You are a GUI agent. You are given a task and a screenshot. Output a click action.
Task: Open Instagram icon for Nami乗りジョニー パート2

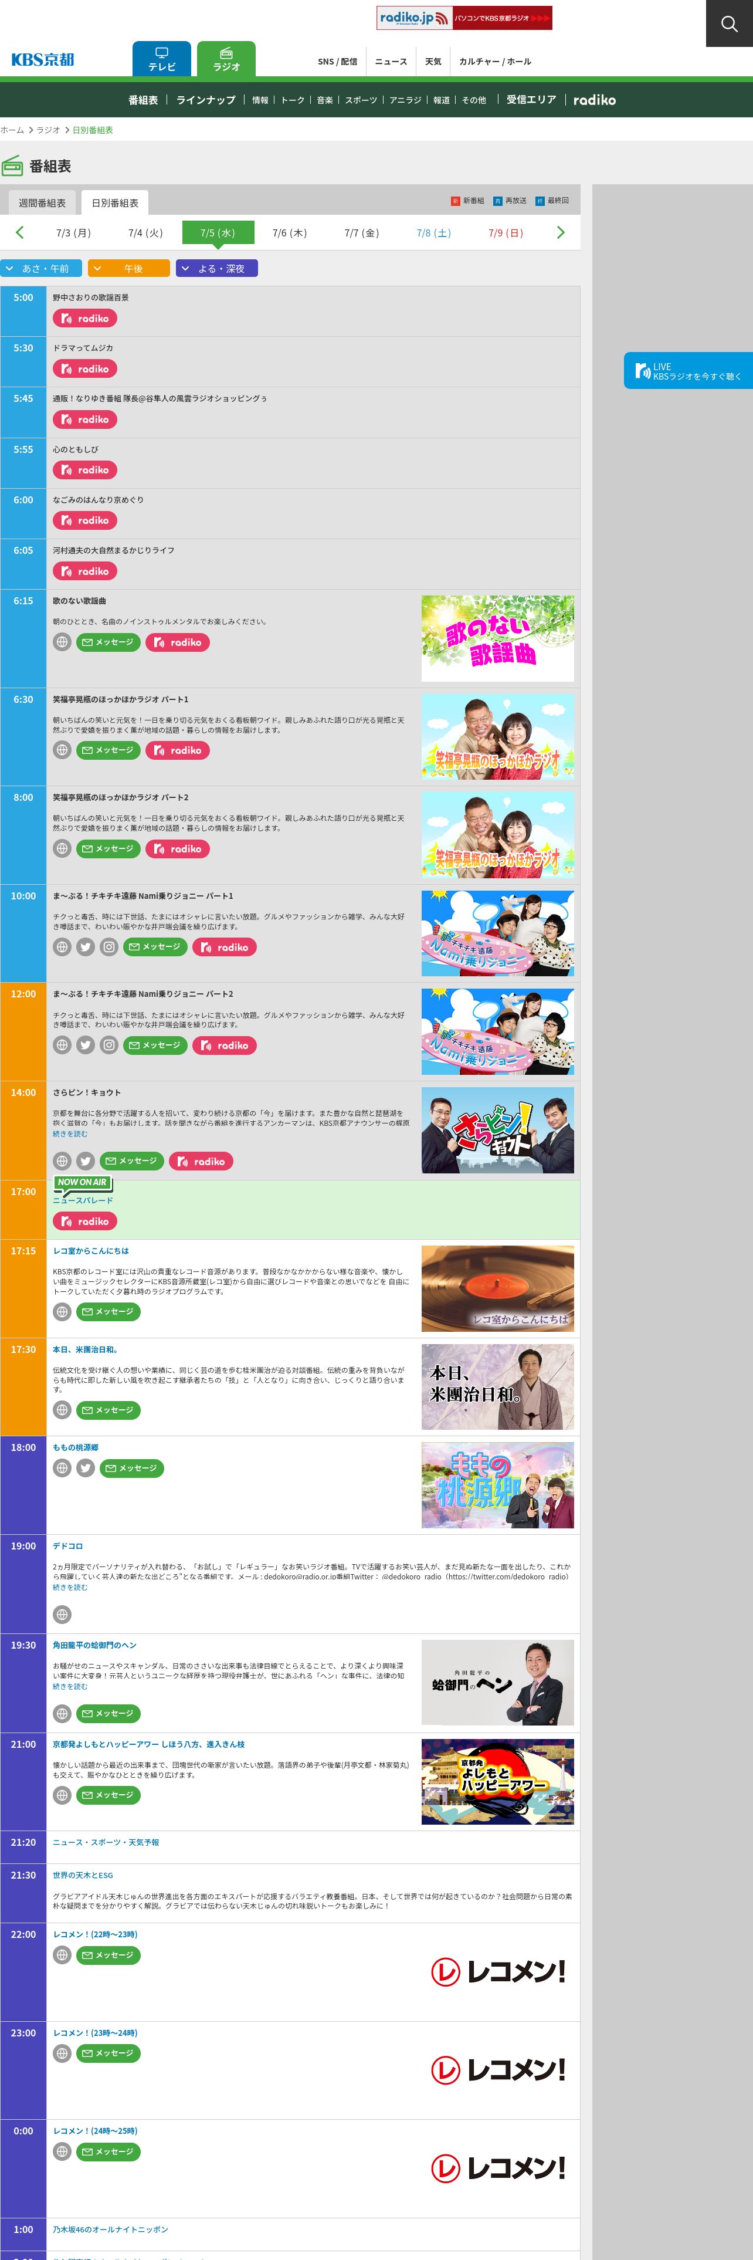108,1045
